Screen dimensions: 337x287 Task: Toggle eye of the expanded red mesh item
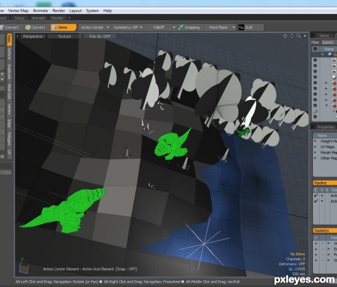[315, 105]
